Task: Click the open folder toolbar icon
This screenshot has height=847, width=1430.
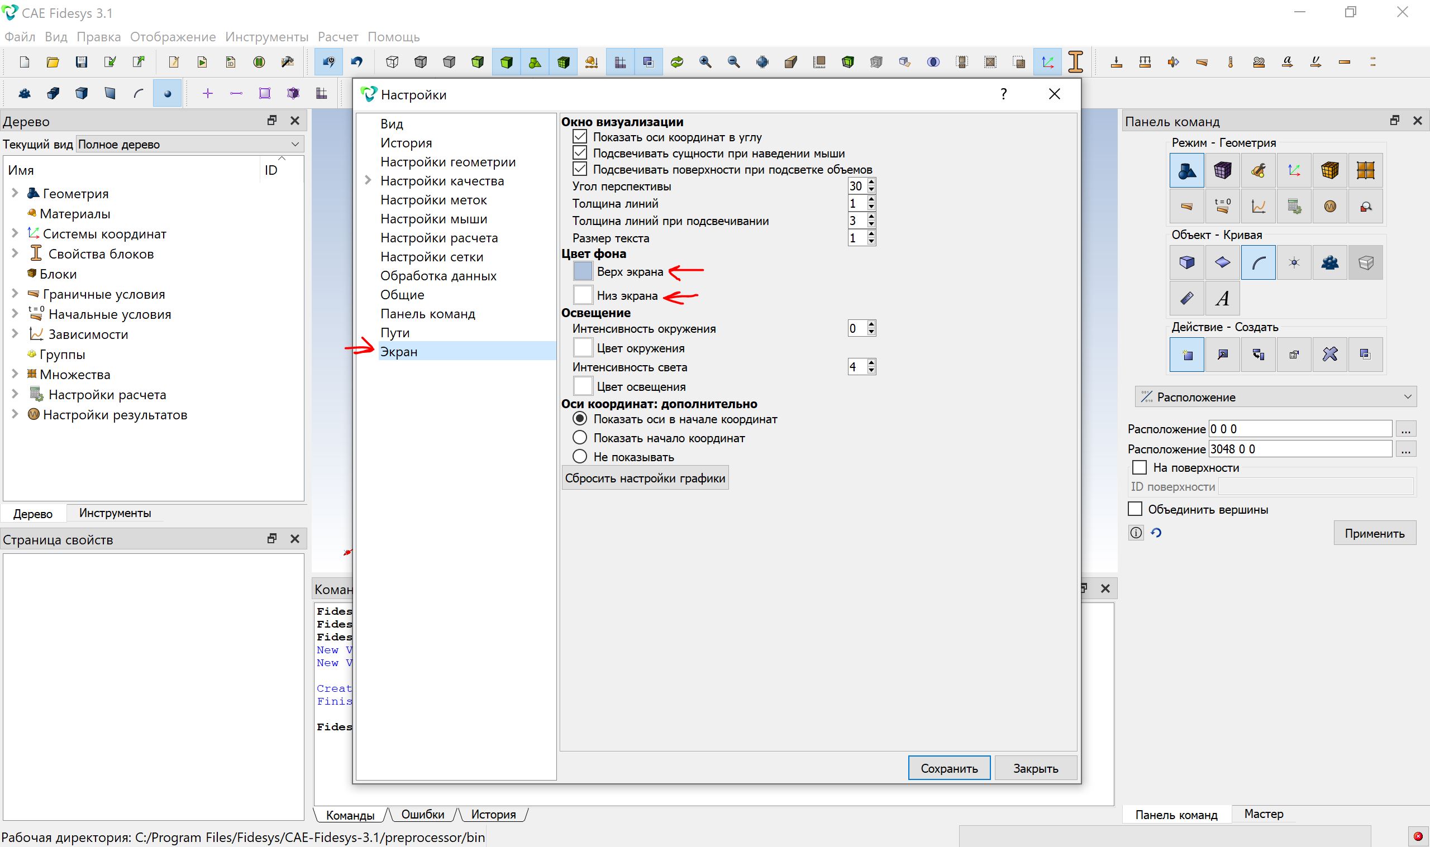Action: (53, 61)
